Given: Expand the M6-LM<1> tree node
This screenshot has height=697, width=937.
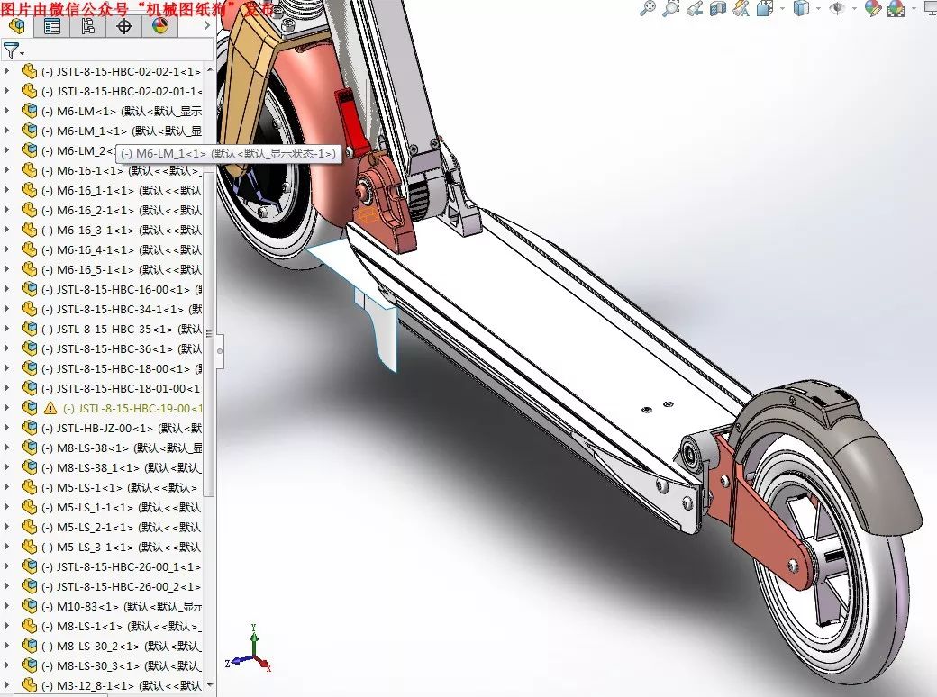Looking at the screenshot, I should [x=7, y=111].
